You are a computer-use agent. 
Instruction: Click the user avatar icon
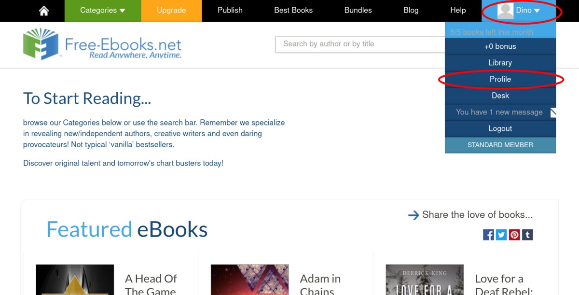[505, 11]
